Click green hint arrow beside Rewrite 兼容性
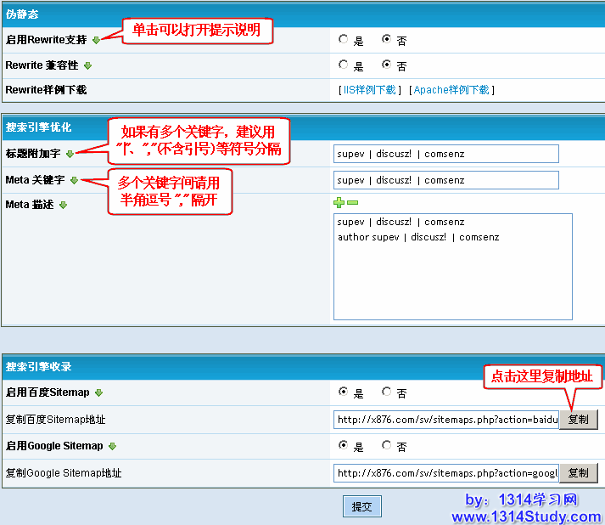The height and width of the screenshot is (525, 605). pos(87,65)
